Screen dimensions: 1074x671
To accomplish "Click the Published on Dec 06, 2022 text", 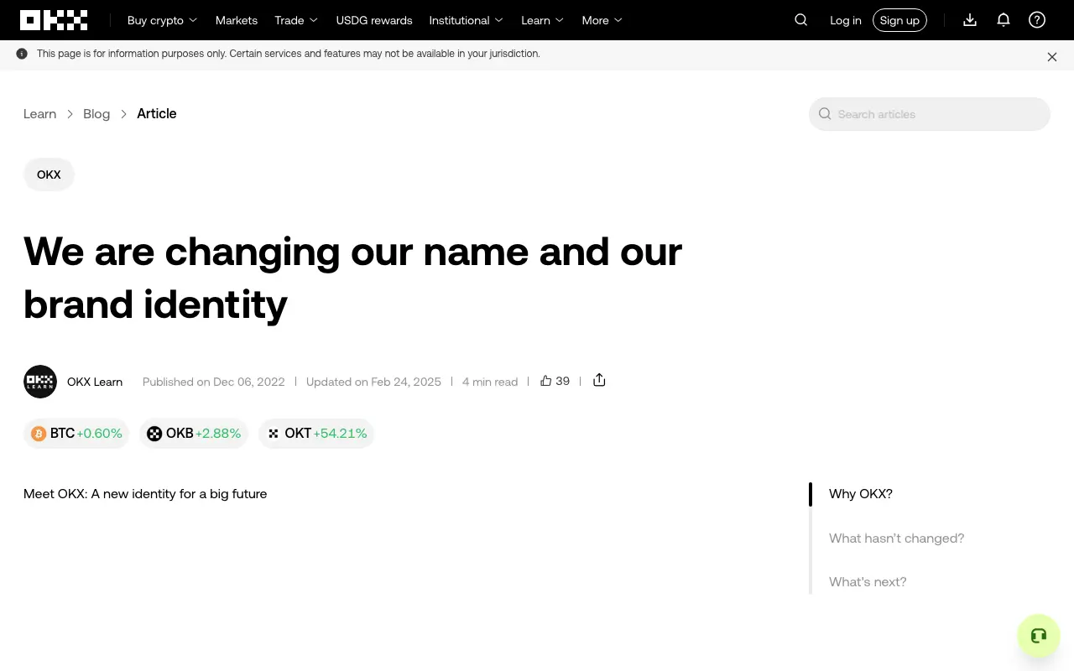I will pos(214,382).
